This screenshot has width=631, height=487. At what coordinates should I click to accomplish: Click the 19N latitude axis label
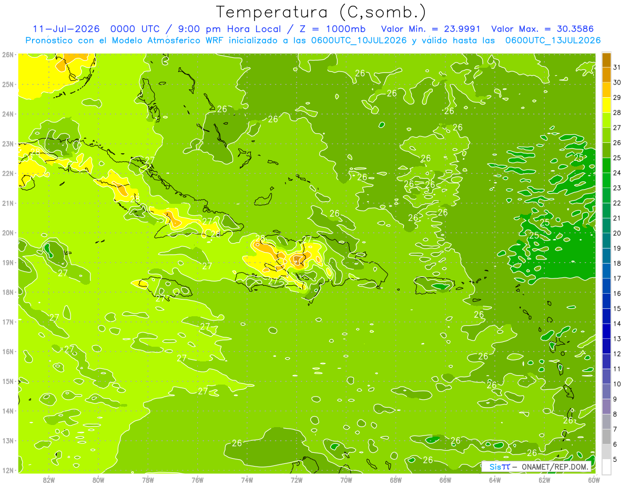coord(7,262)
